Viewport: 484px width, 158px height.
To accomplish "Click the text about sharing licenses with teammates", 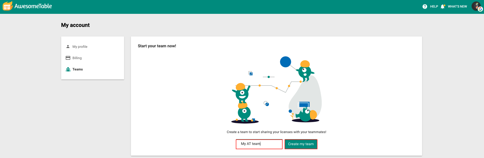I will coord(276,132).
